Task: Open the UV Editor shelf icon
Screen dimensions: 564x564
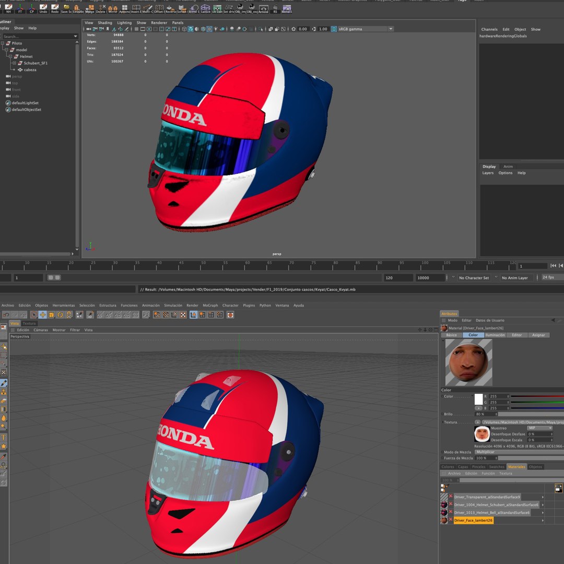Action: (x=217, y=9)
